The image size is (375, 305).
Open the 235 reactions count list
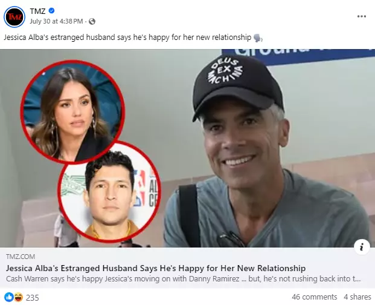pos(32,298)
